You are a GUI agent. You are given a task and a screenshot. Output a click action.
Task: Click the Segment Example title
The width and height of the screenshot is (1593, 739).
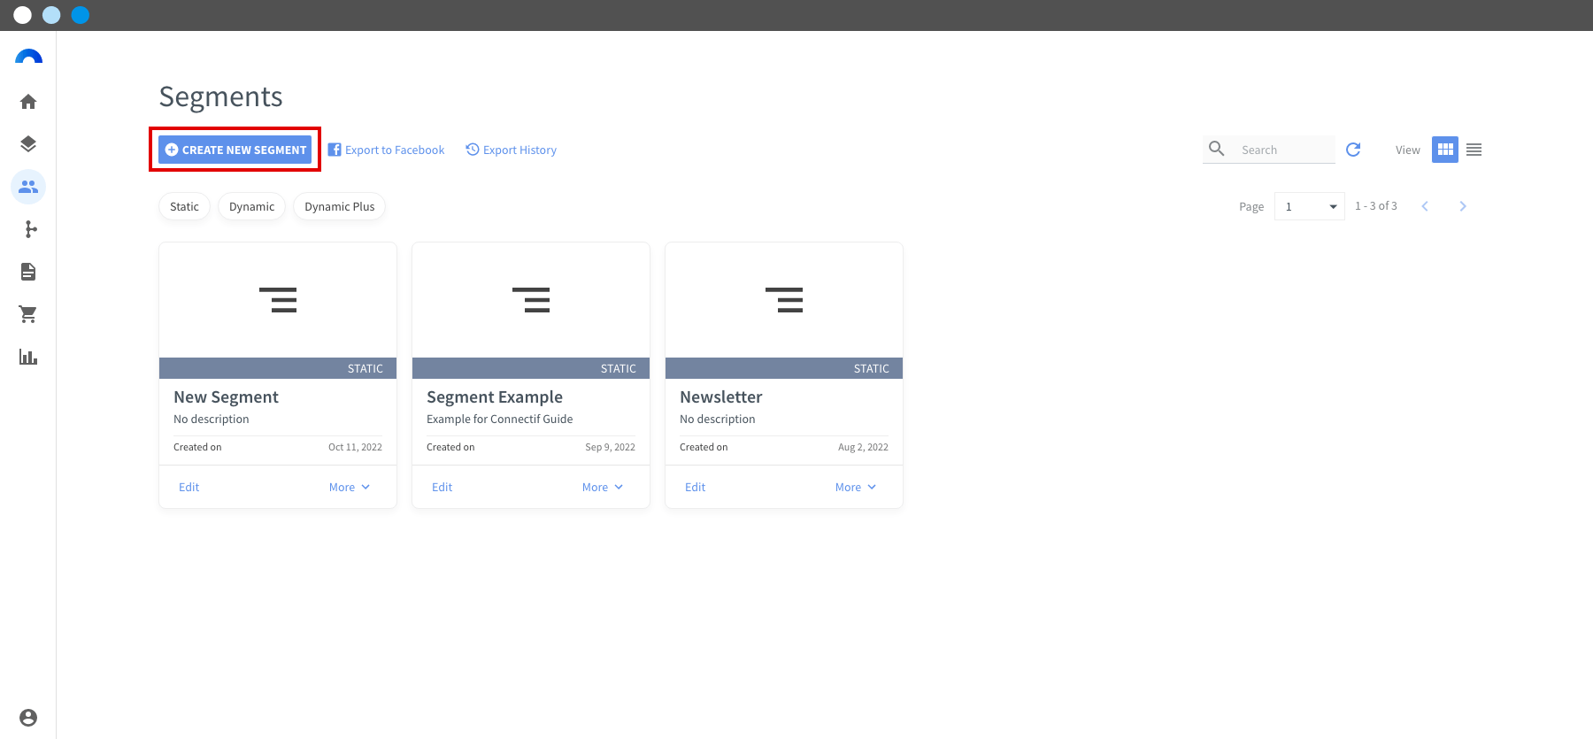point(495,397)
